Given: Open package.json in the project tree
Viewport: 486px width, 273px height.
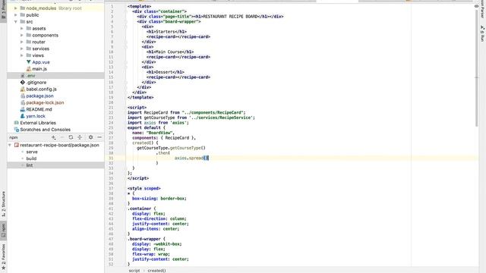Looking at the screenshot, I should (x=39, y=96).
